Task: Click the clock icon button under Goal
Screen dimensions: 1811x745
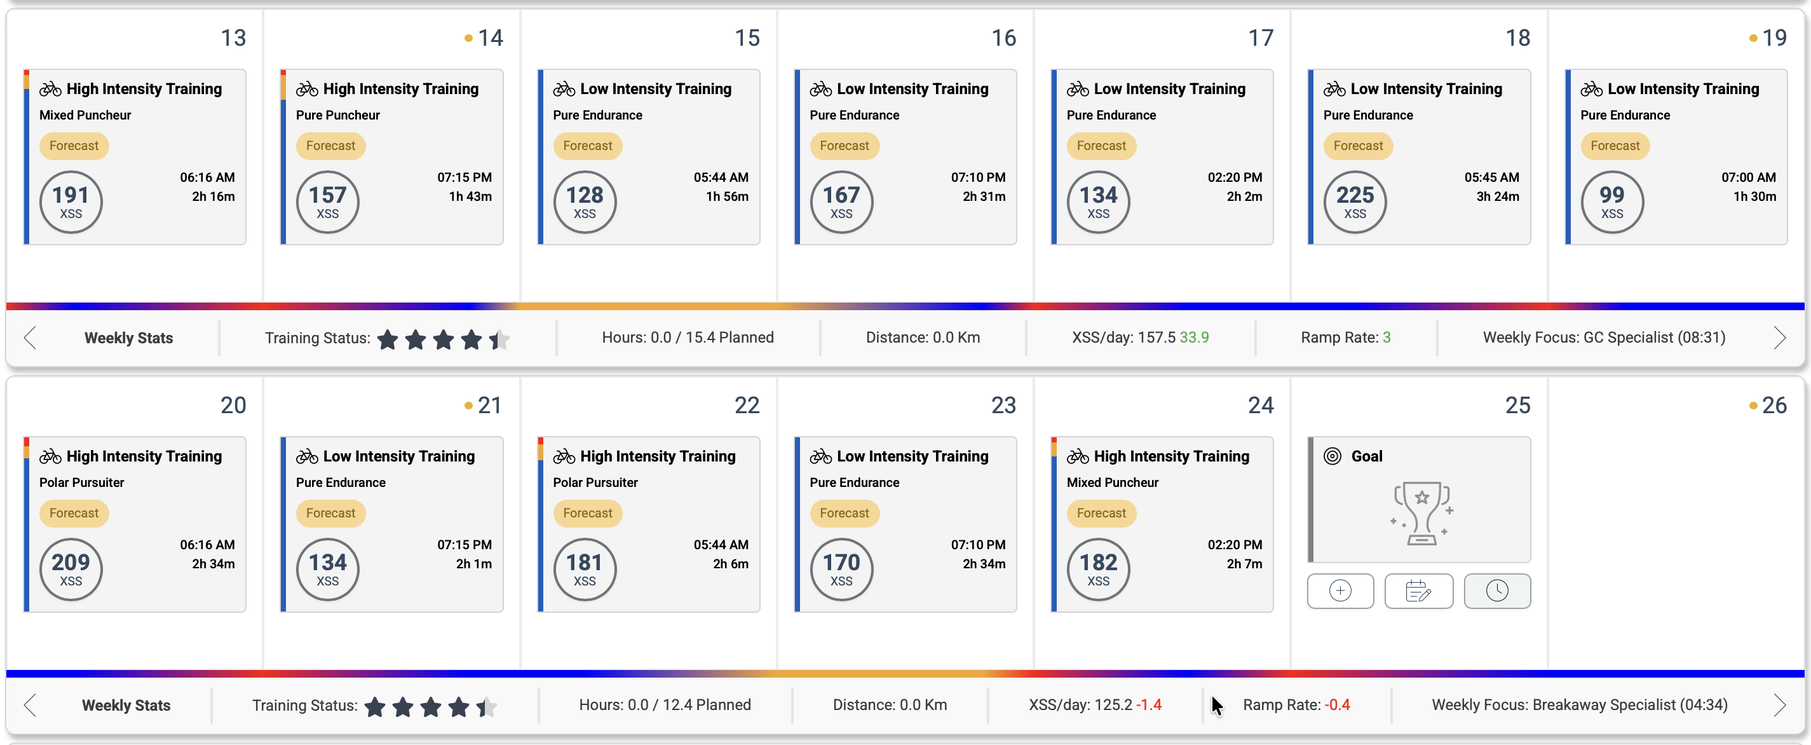Action: [1496, 591]
